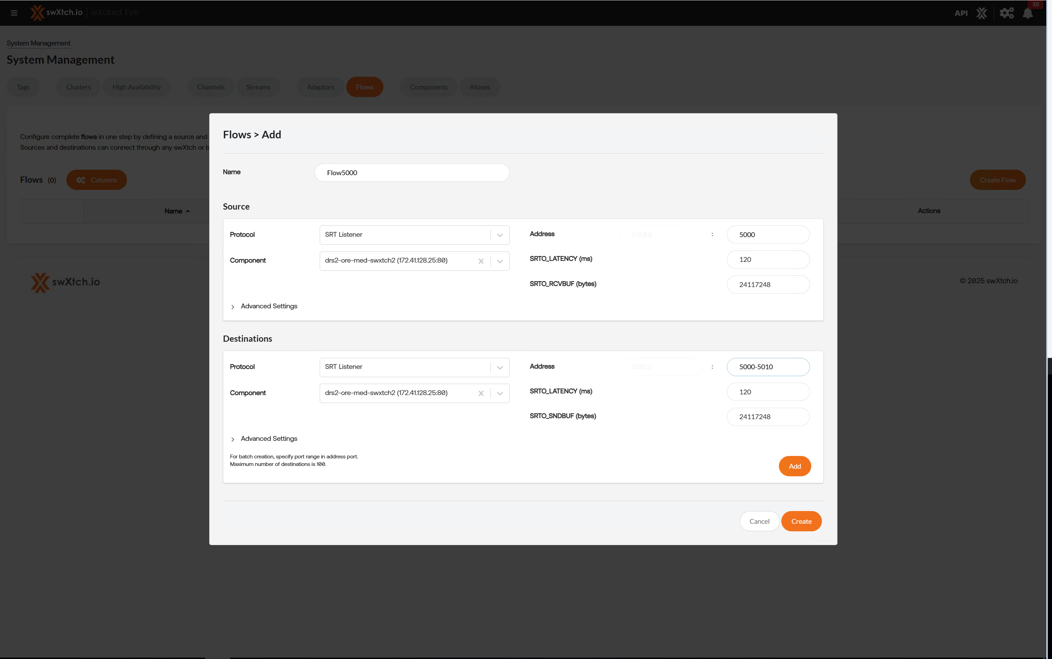Cancel the Add Flow dialog
Image resolution: width=1052 pixels, height=659 pixels.
[x=759, y=521]
